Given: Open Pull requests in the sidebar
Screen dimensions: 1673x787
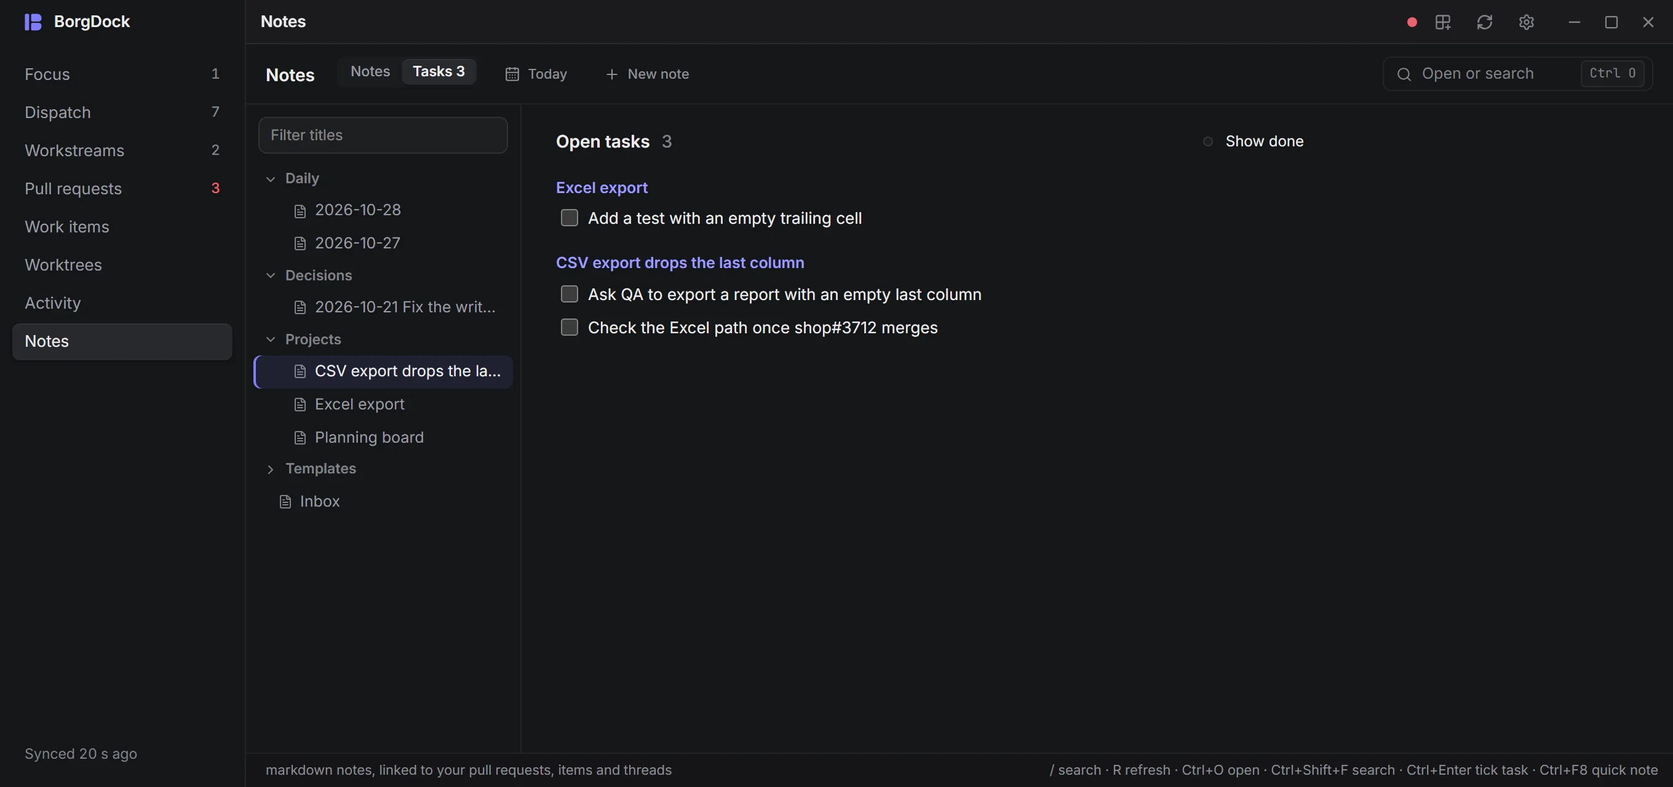Looking at the screenshot, I should 122,188.
